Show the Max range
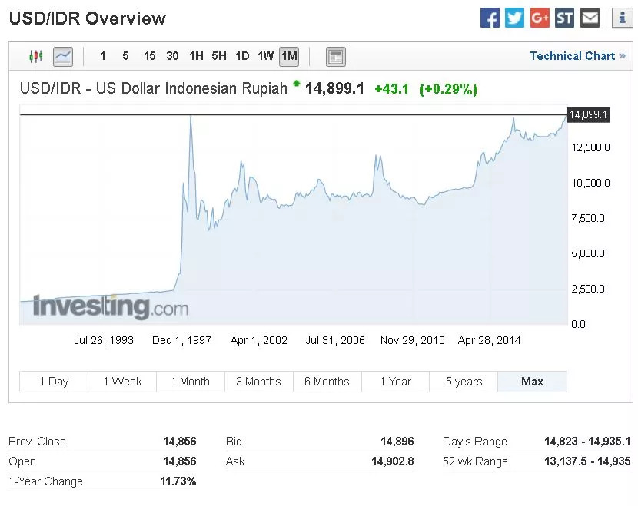Viewport: 638px width, 506px height. 532,382
